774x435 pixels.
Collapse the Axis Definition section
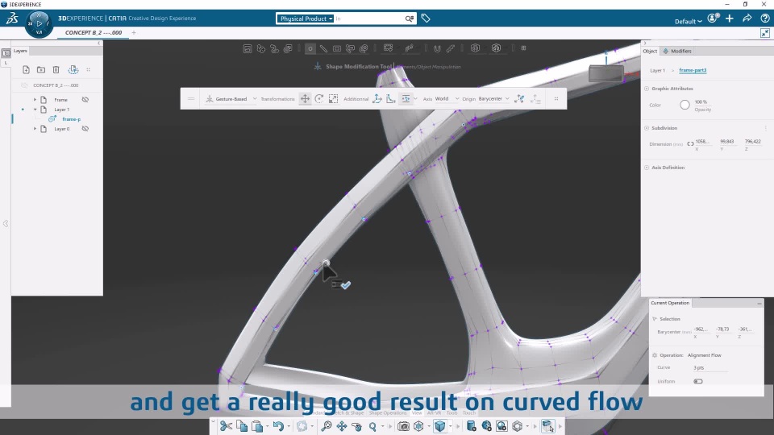tap(647, 168)
